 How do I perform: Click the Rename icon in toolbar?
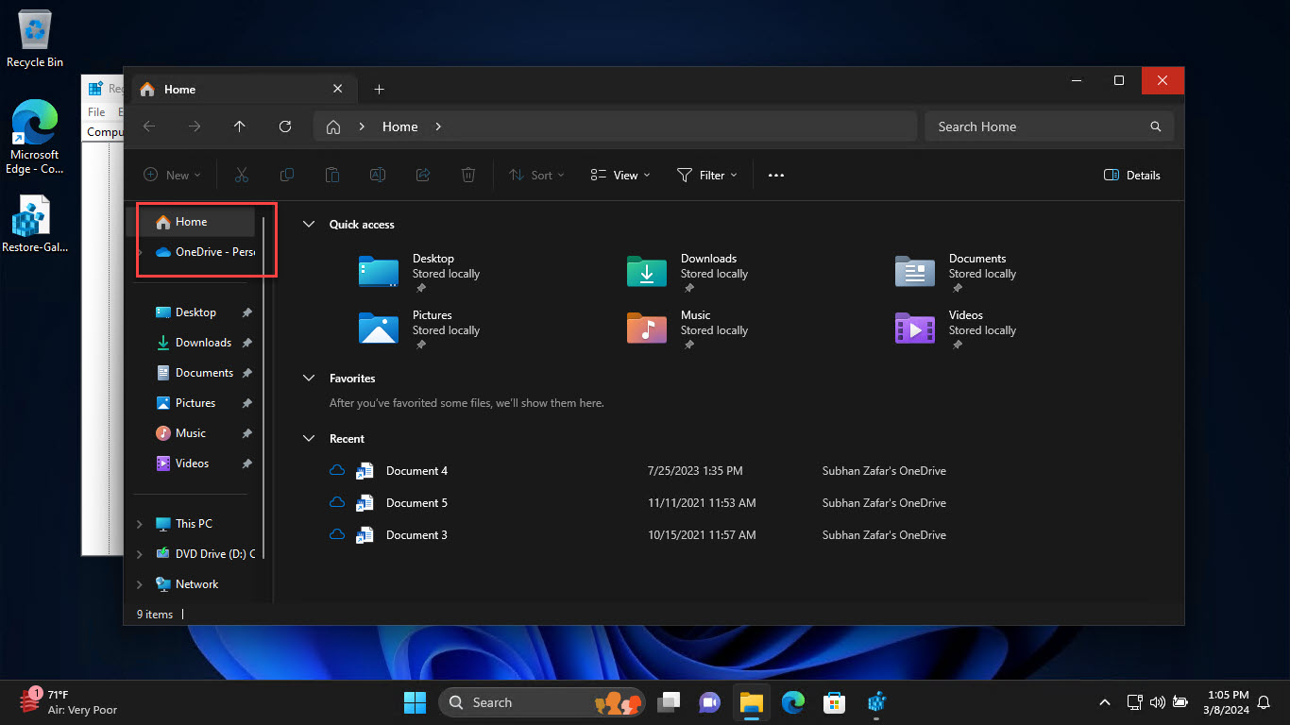pos(377,175)
